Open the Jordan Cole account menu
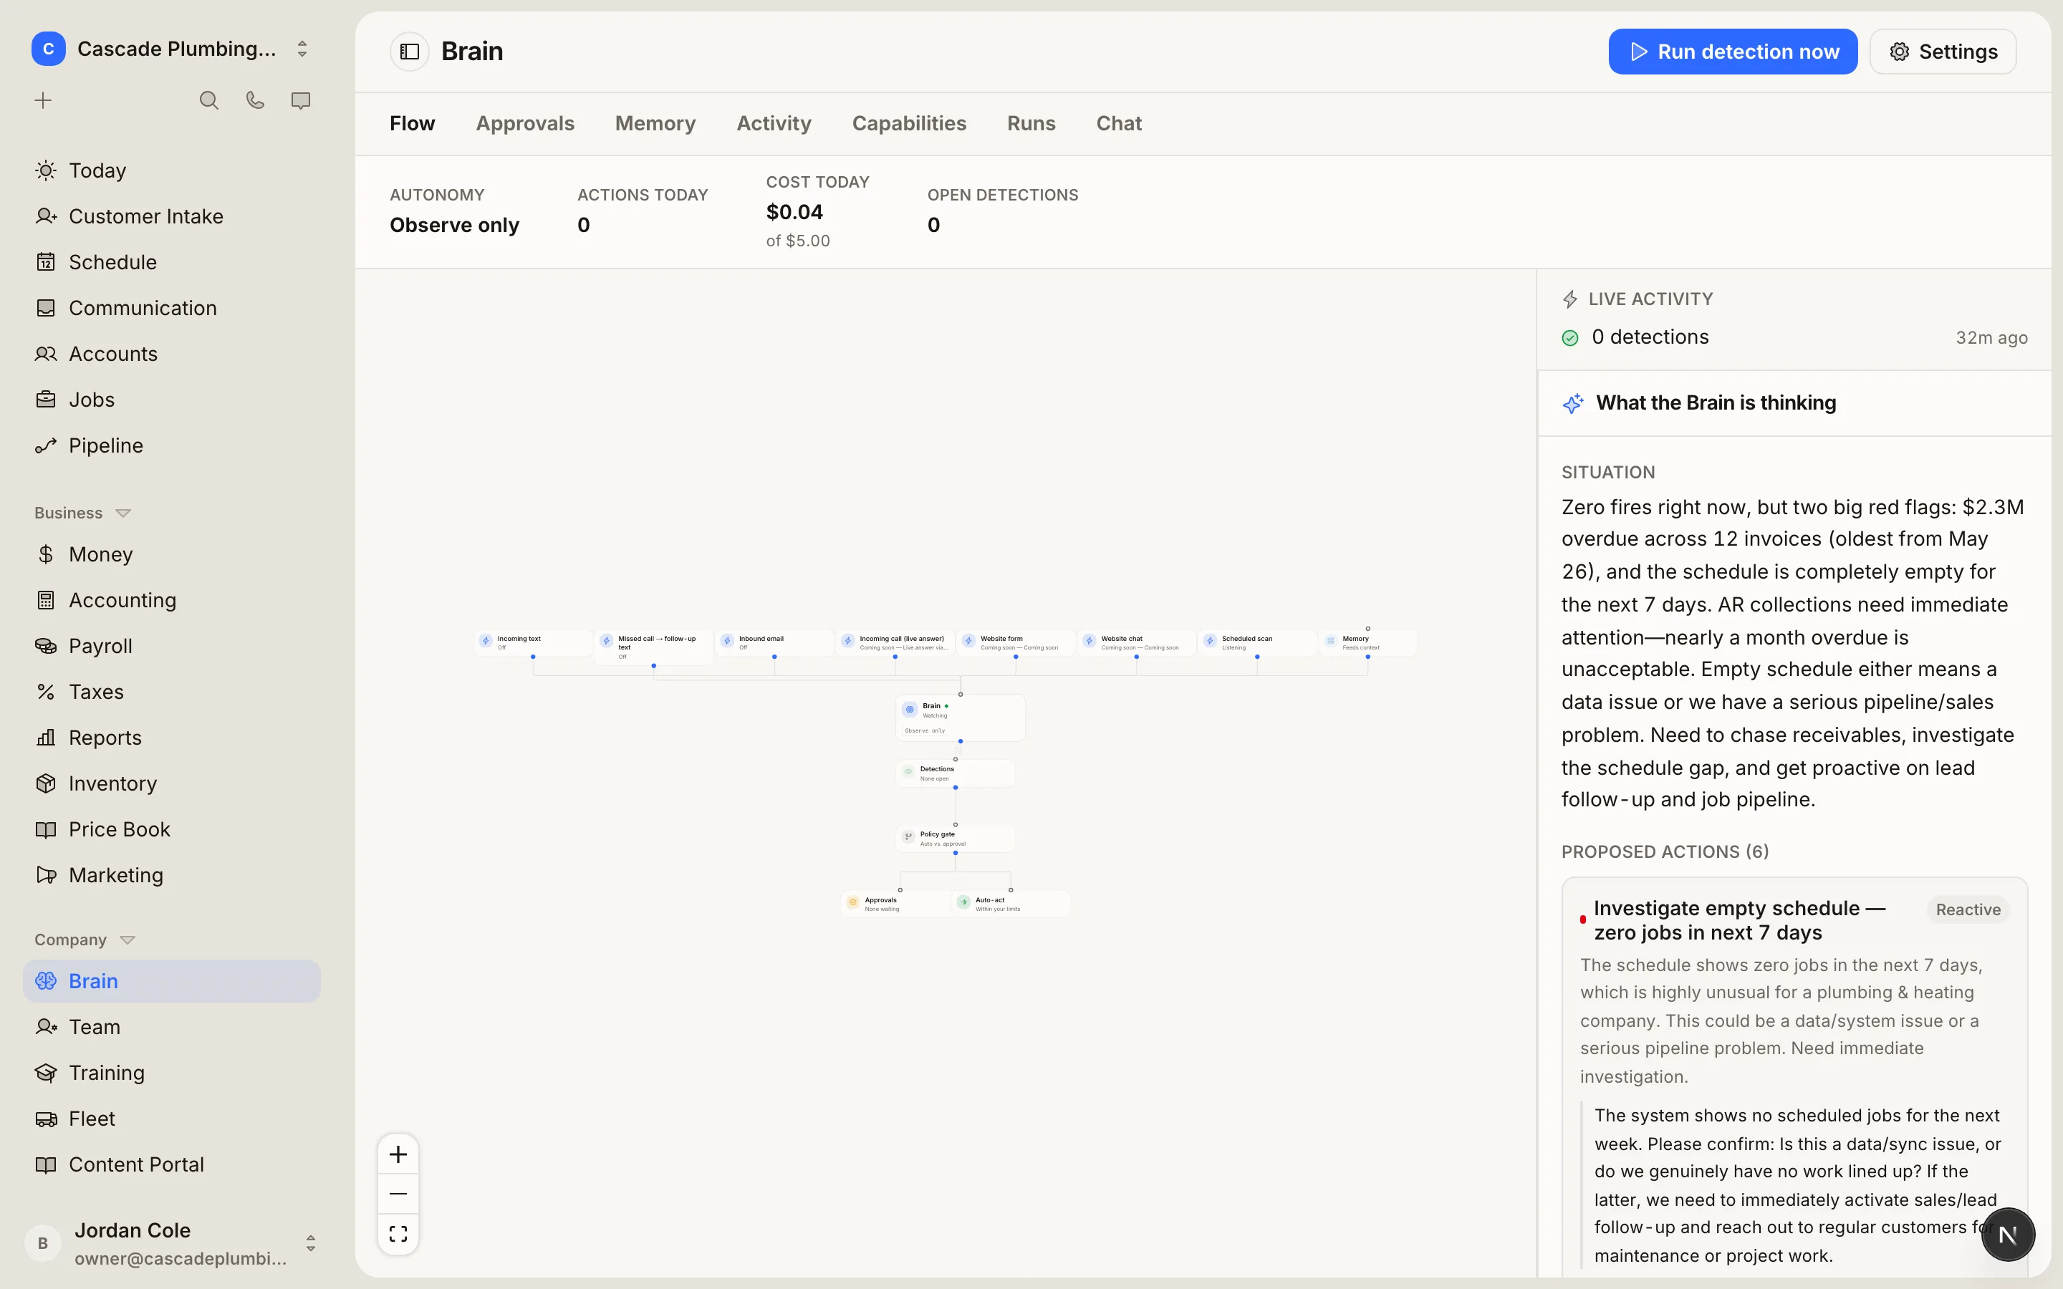Screen dimensions: 2063x1289 click(171, 1243)
